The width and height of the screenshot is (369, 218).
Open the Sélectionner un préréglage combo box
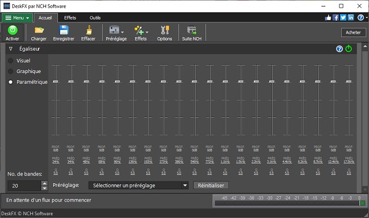tap(138, 186)
